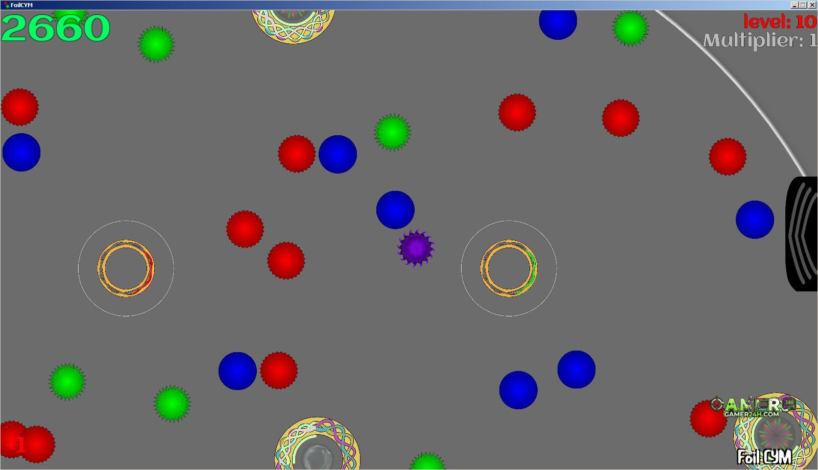Click the Foil CYM logo text
818x470 pixels.
[x=764, y=456]
